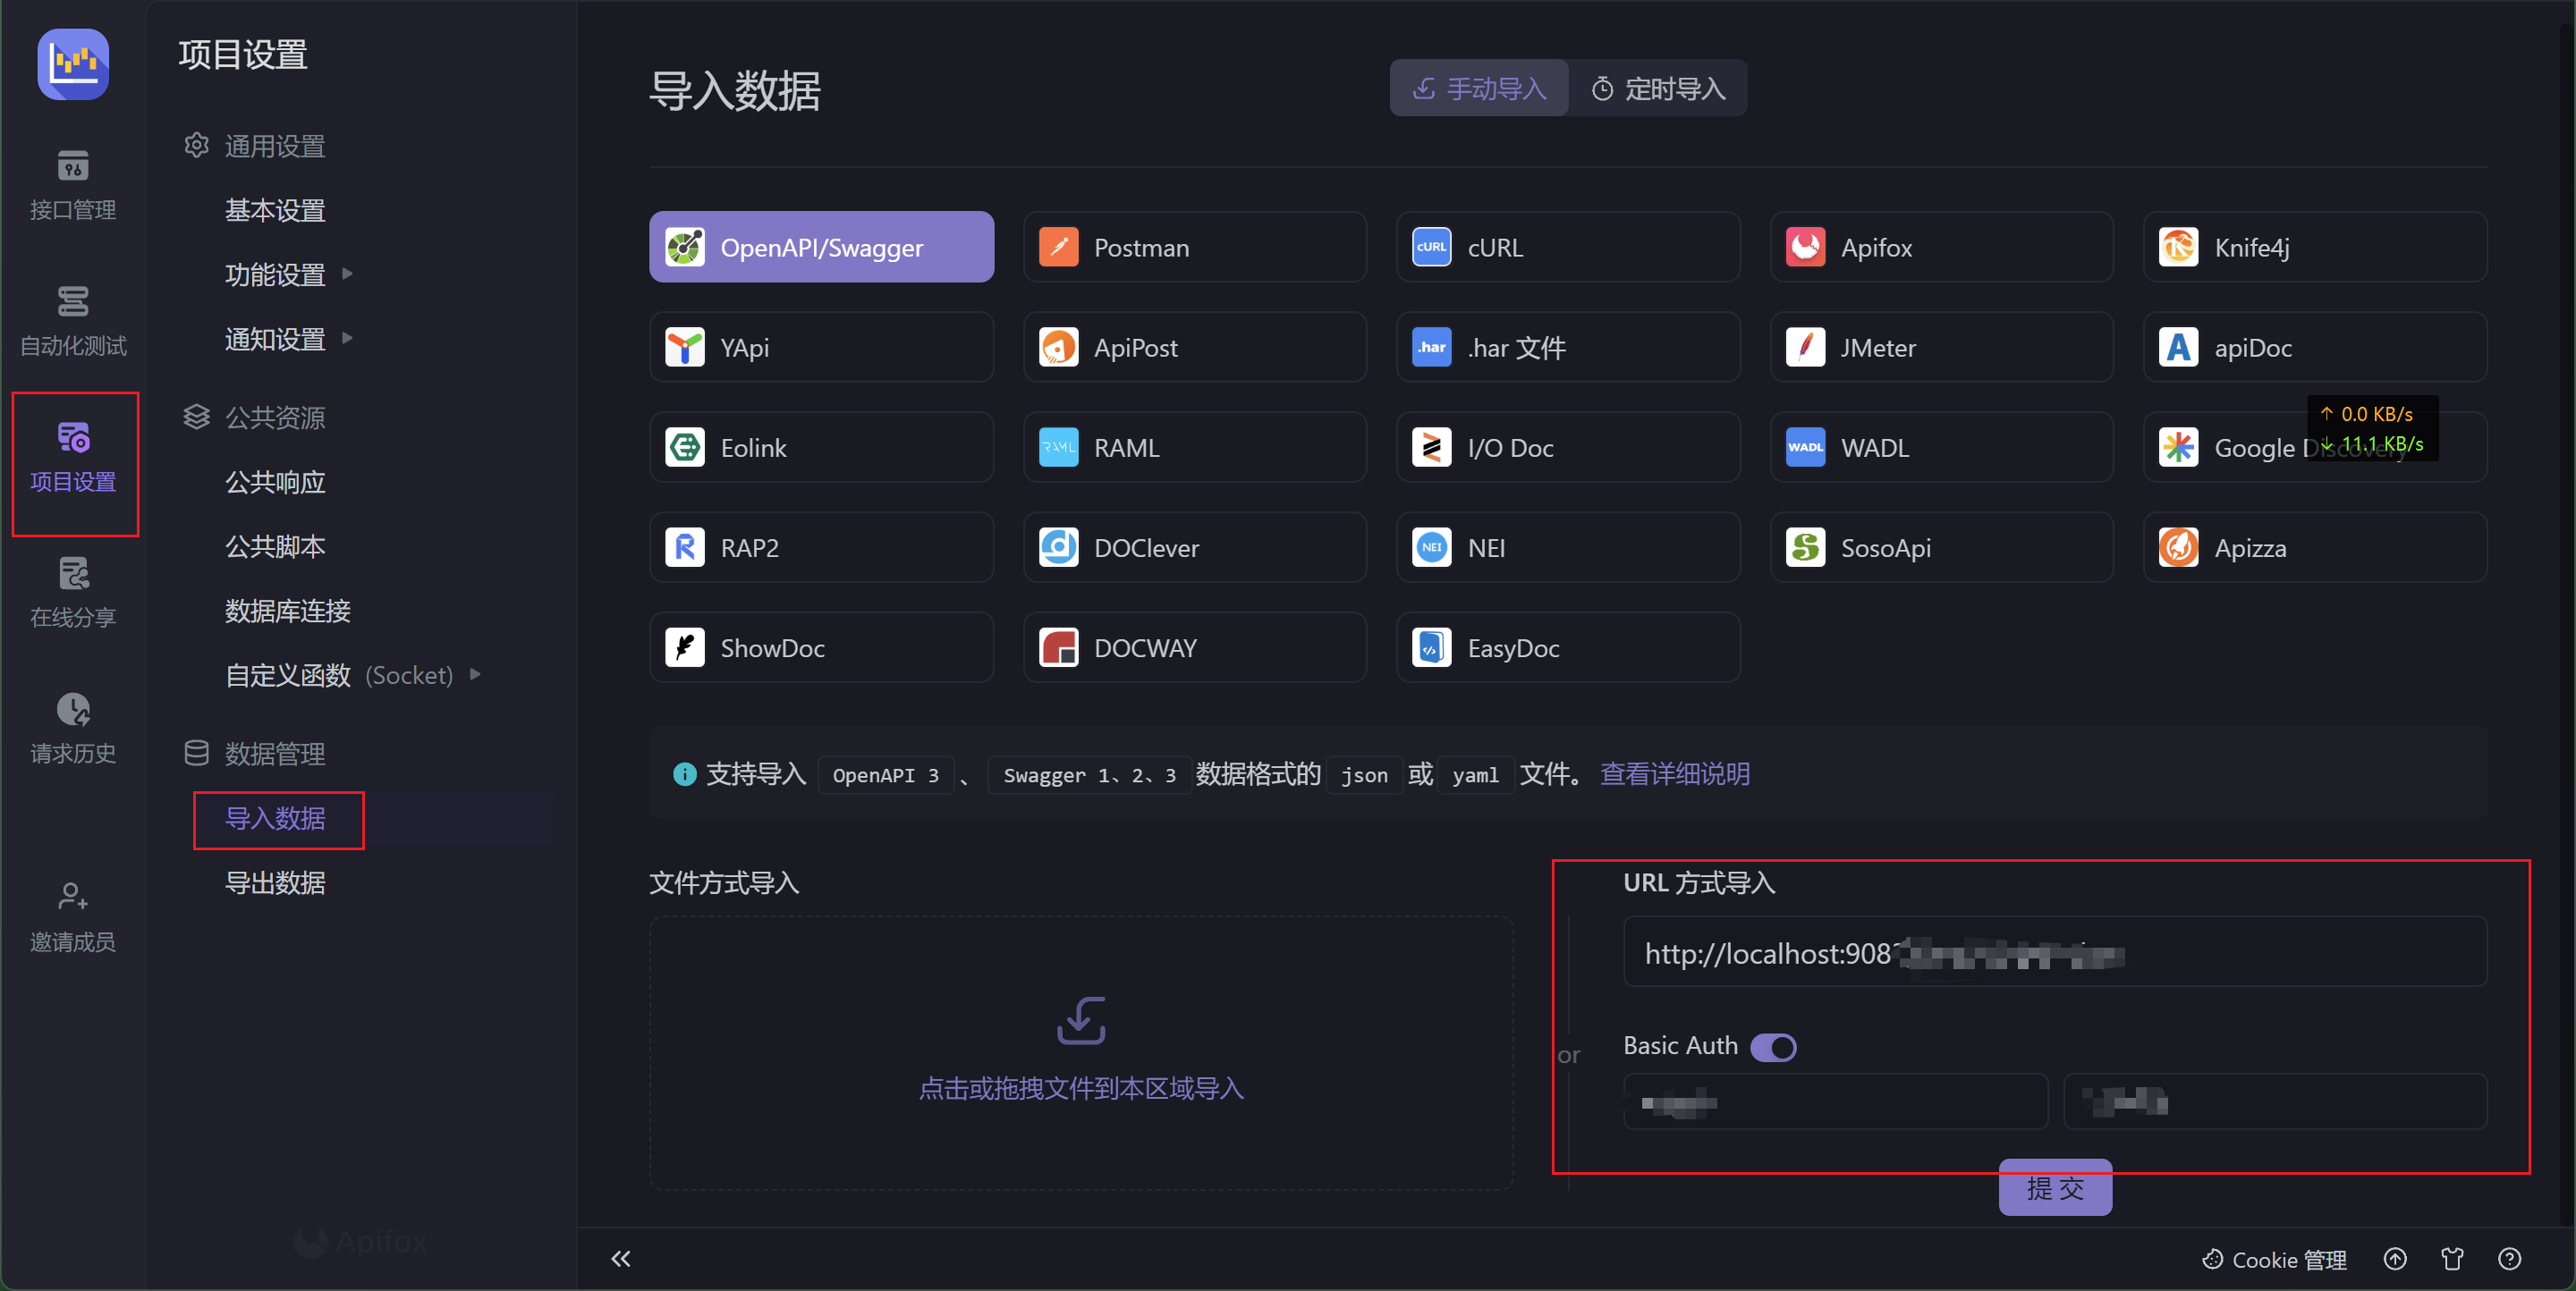Click the Apifox project logo
Image resolution: width=2576 pixels, height=1291 pixels.
coord(73,64)
